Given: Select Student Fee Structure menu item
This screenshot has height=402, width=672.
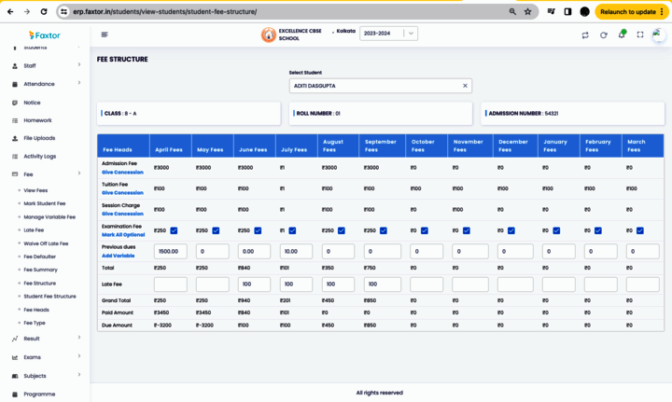Looking at the screenshot, I should click(x=49, y=296).
